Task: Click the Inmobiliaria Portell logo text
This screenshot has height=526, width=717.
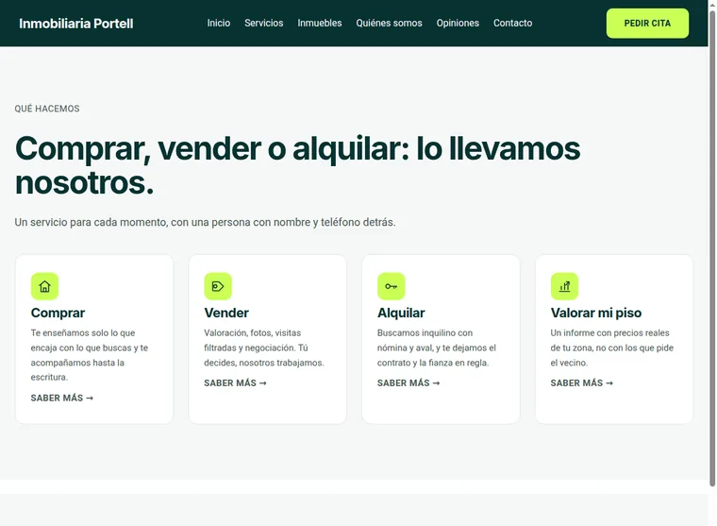Action: click(x=76, y=24)
